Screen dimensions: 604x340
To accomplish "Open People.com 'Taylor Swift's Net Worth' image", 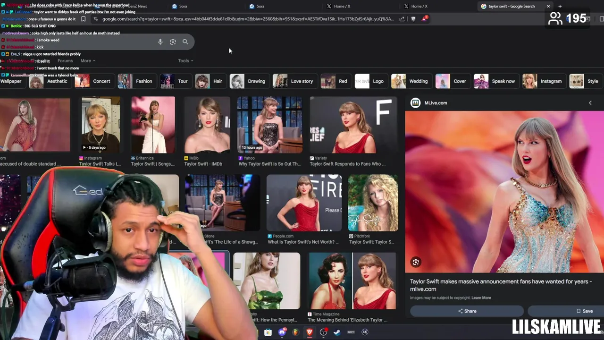I will click(x=304, y=203).
